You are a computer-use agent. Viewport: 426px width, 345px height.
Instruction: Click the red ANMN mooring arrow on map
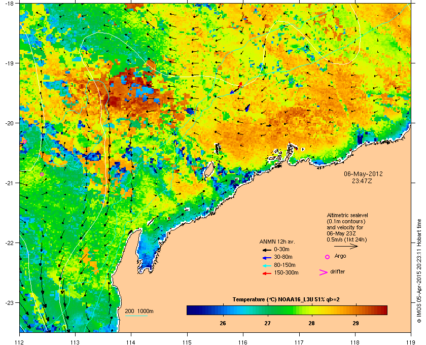(x=240, y=85)
